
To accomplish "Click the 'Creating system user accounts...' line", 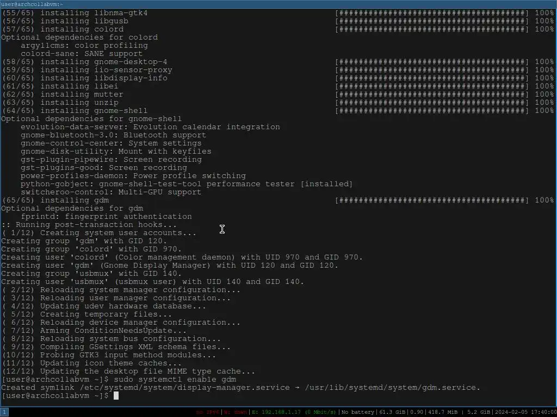I will (99, 233).
